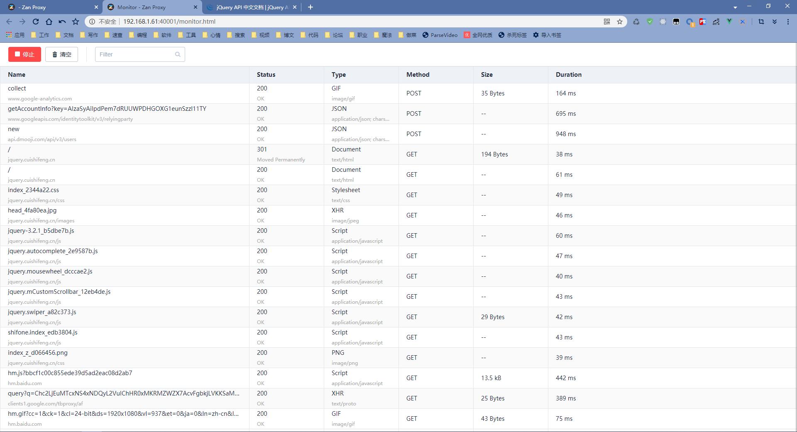Screen dimensions: 797x432
Task: Focus the Filter input field
Action: (x=140, y=54)
